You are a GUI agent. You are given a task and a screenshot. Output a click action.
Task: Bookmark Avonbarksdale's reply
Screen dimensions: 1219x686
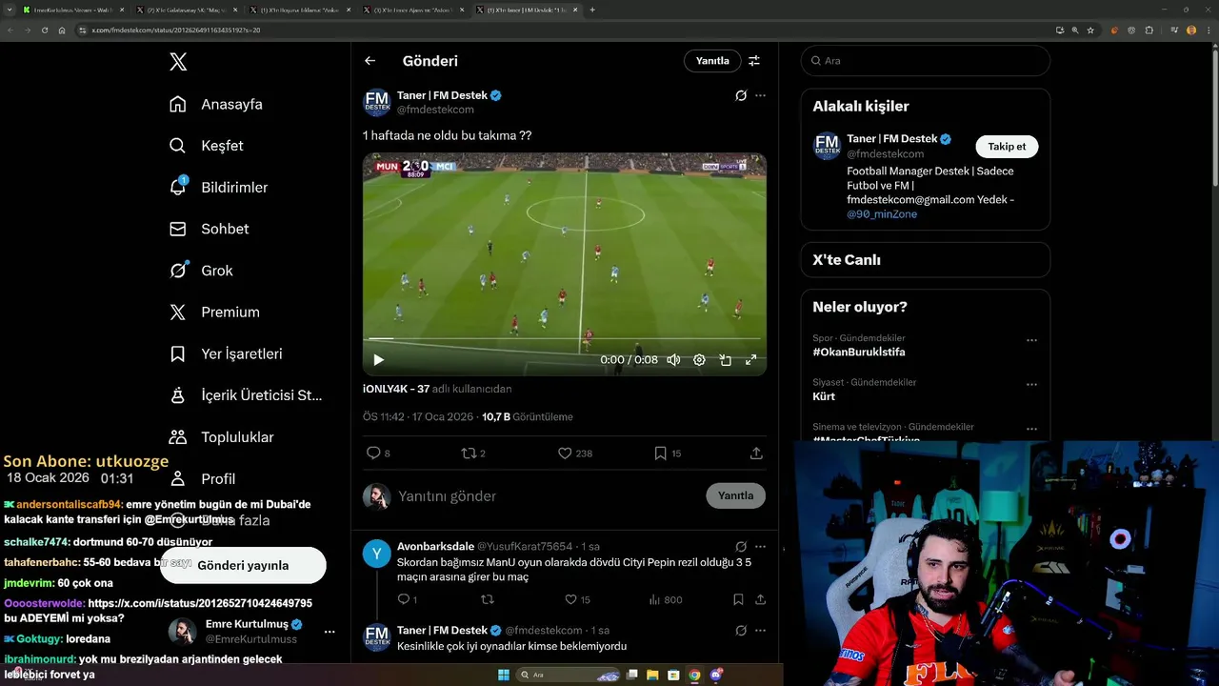click(738, 600)
